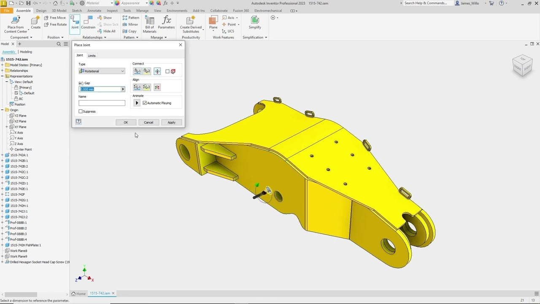Click Place from Content Center icon

16,20
